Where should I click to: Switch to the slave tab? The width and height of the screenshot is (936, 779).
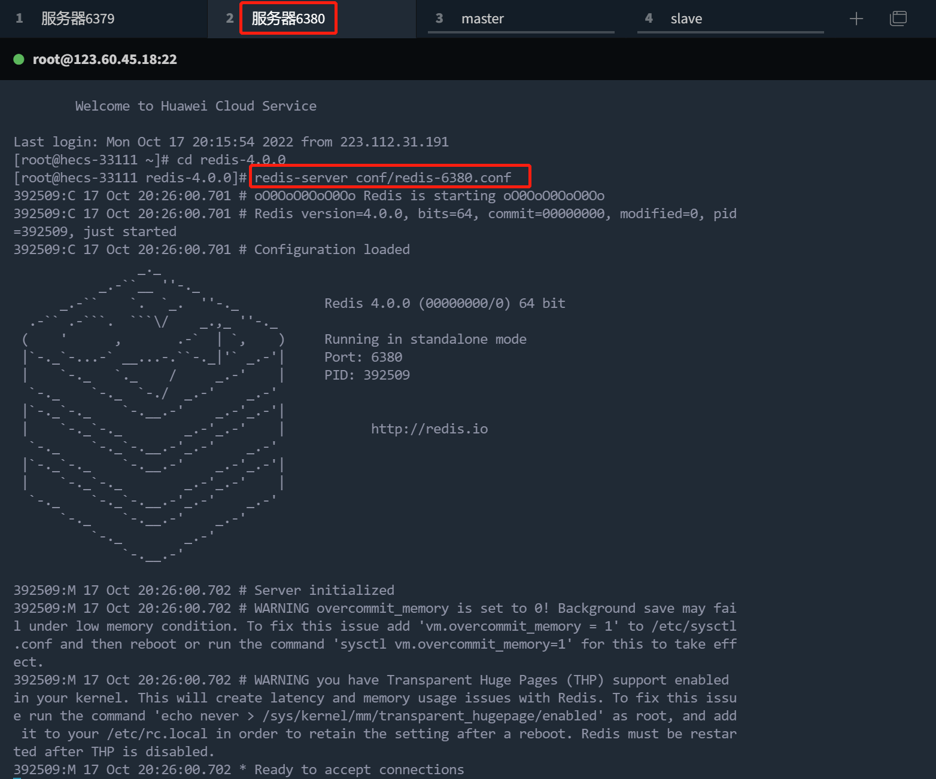[x=686, y=19]
